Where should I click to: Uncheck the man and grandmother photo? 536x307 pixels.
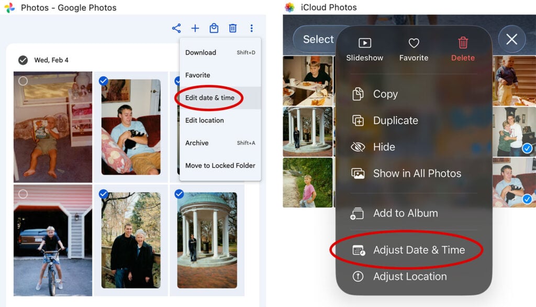[103, 194]
